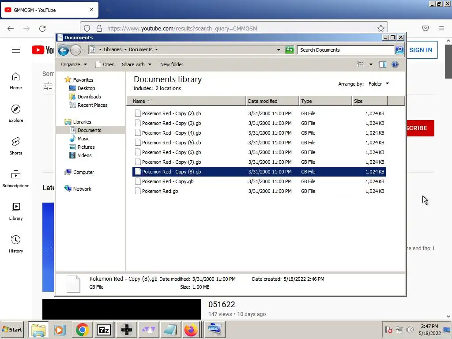Click the green refresh icon in address bar
452x339 pixels.
click(290, 50)
